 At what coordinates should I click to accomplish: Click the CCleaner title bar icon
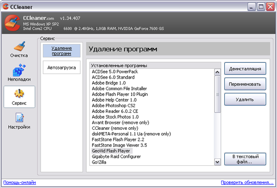(x=6, y=6)
